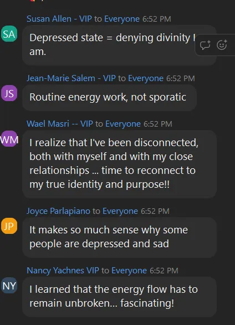Viewport: 235px width, 325px height.
Task: Click the Nancy Yachnes VIP name
Action: coord(63,271)
